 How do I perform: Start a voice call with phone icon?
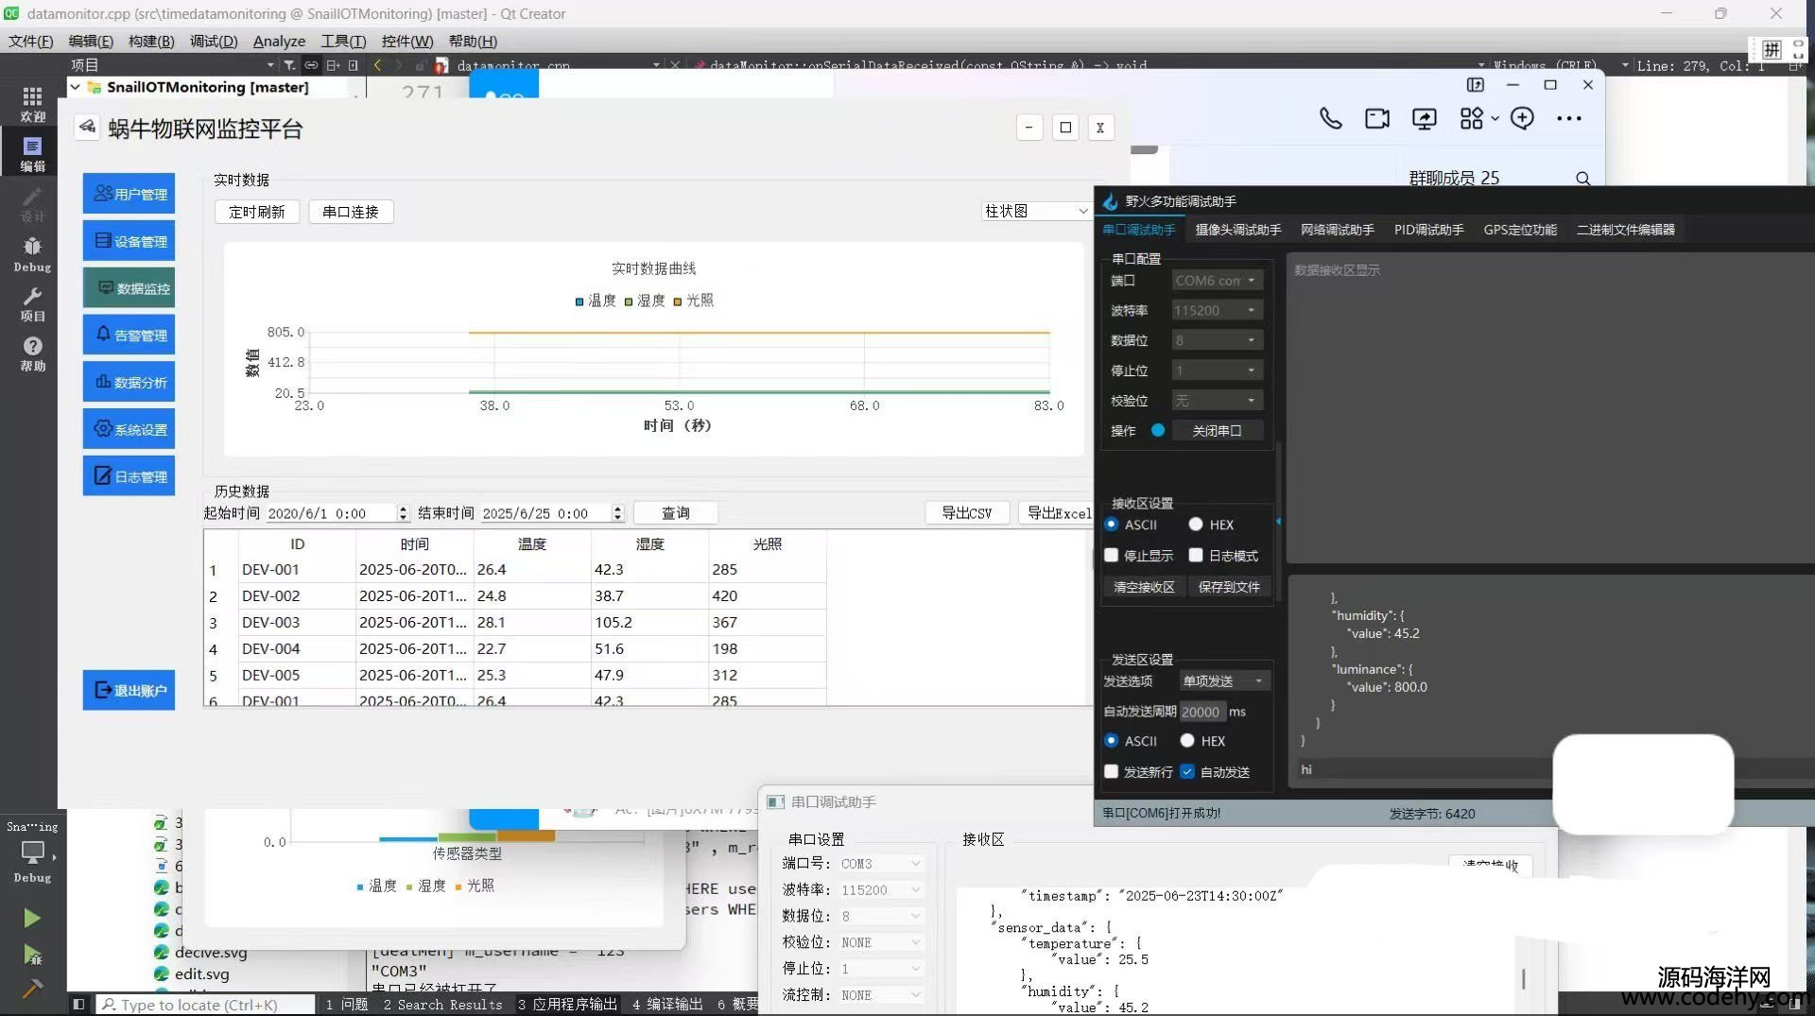pyautogui.click(x=1330, y=118)
